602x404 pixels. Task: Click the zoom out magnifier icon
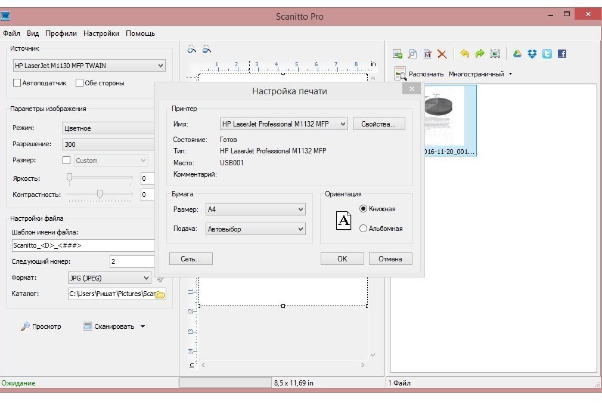[207, 49]
